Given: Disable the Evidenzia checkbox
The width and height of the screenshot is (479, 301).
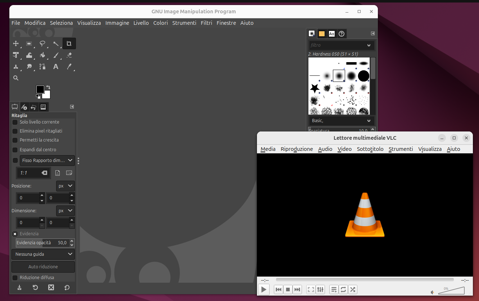Looking at the screenshot, I should 15,234.
